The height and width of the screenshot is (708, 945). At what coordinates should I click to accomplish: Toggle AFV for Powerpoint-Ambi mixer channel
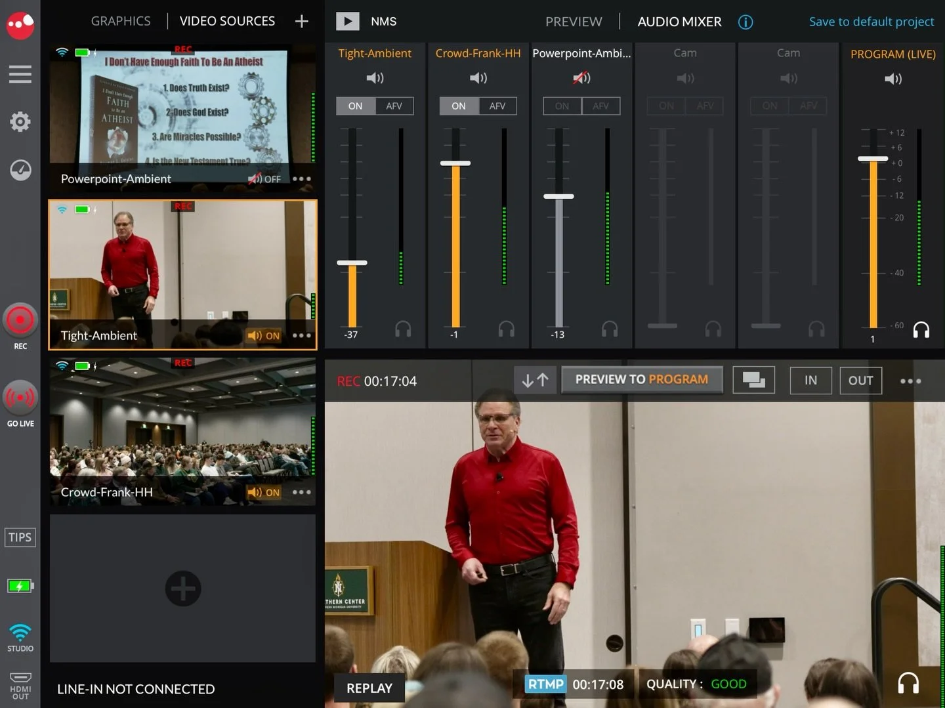point(601,106)
